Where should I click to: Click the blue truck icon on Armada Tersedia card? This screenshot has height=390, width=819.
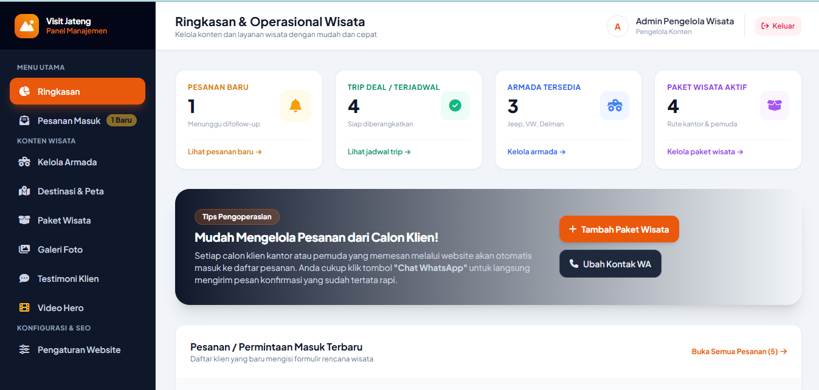[615, 106]
